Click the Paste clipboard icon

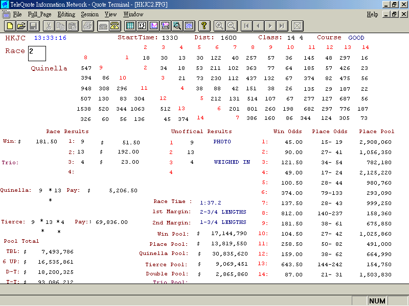[x=73, y=26]
